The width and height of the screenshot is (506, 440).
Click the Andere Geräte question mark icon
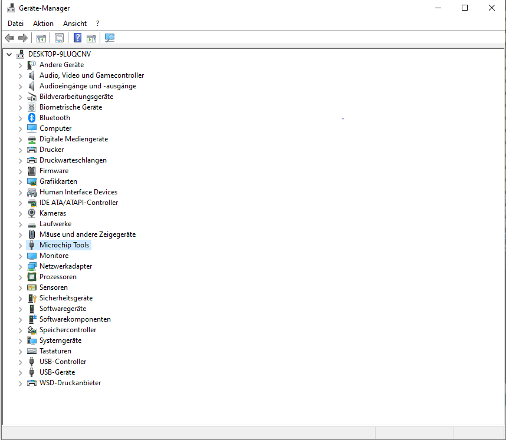click(32, 65)
